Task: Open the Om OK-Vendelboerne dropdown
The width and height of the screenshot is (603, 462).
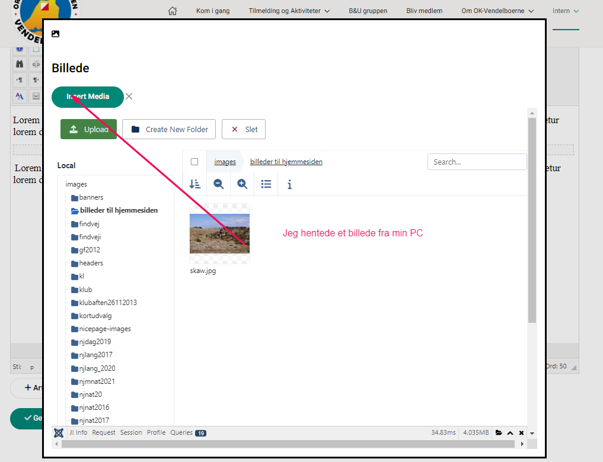Action: coord(497,11)
